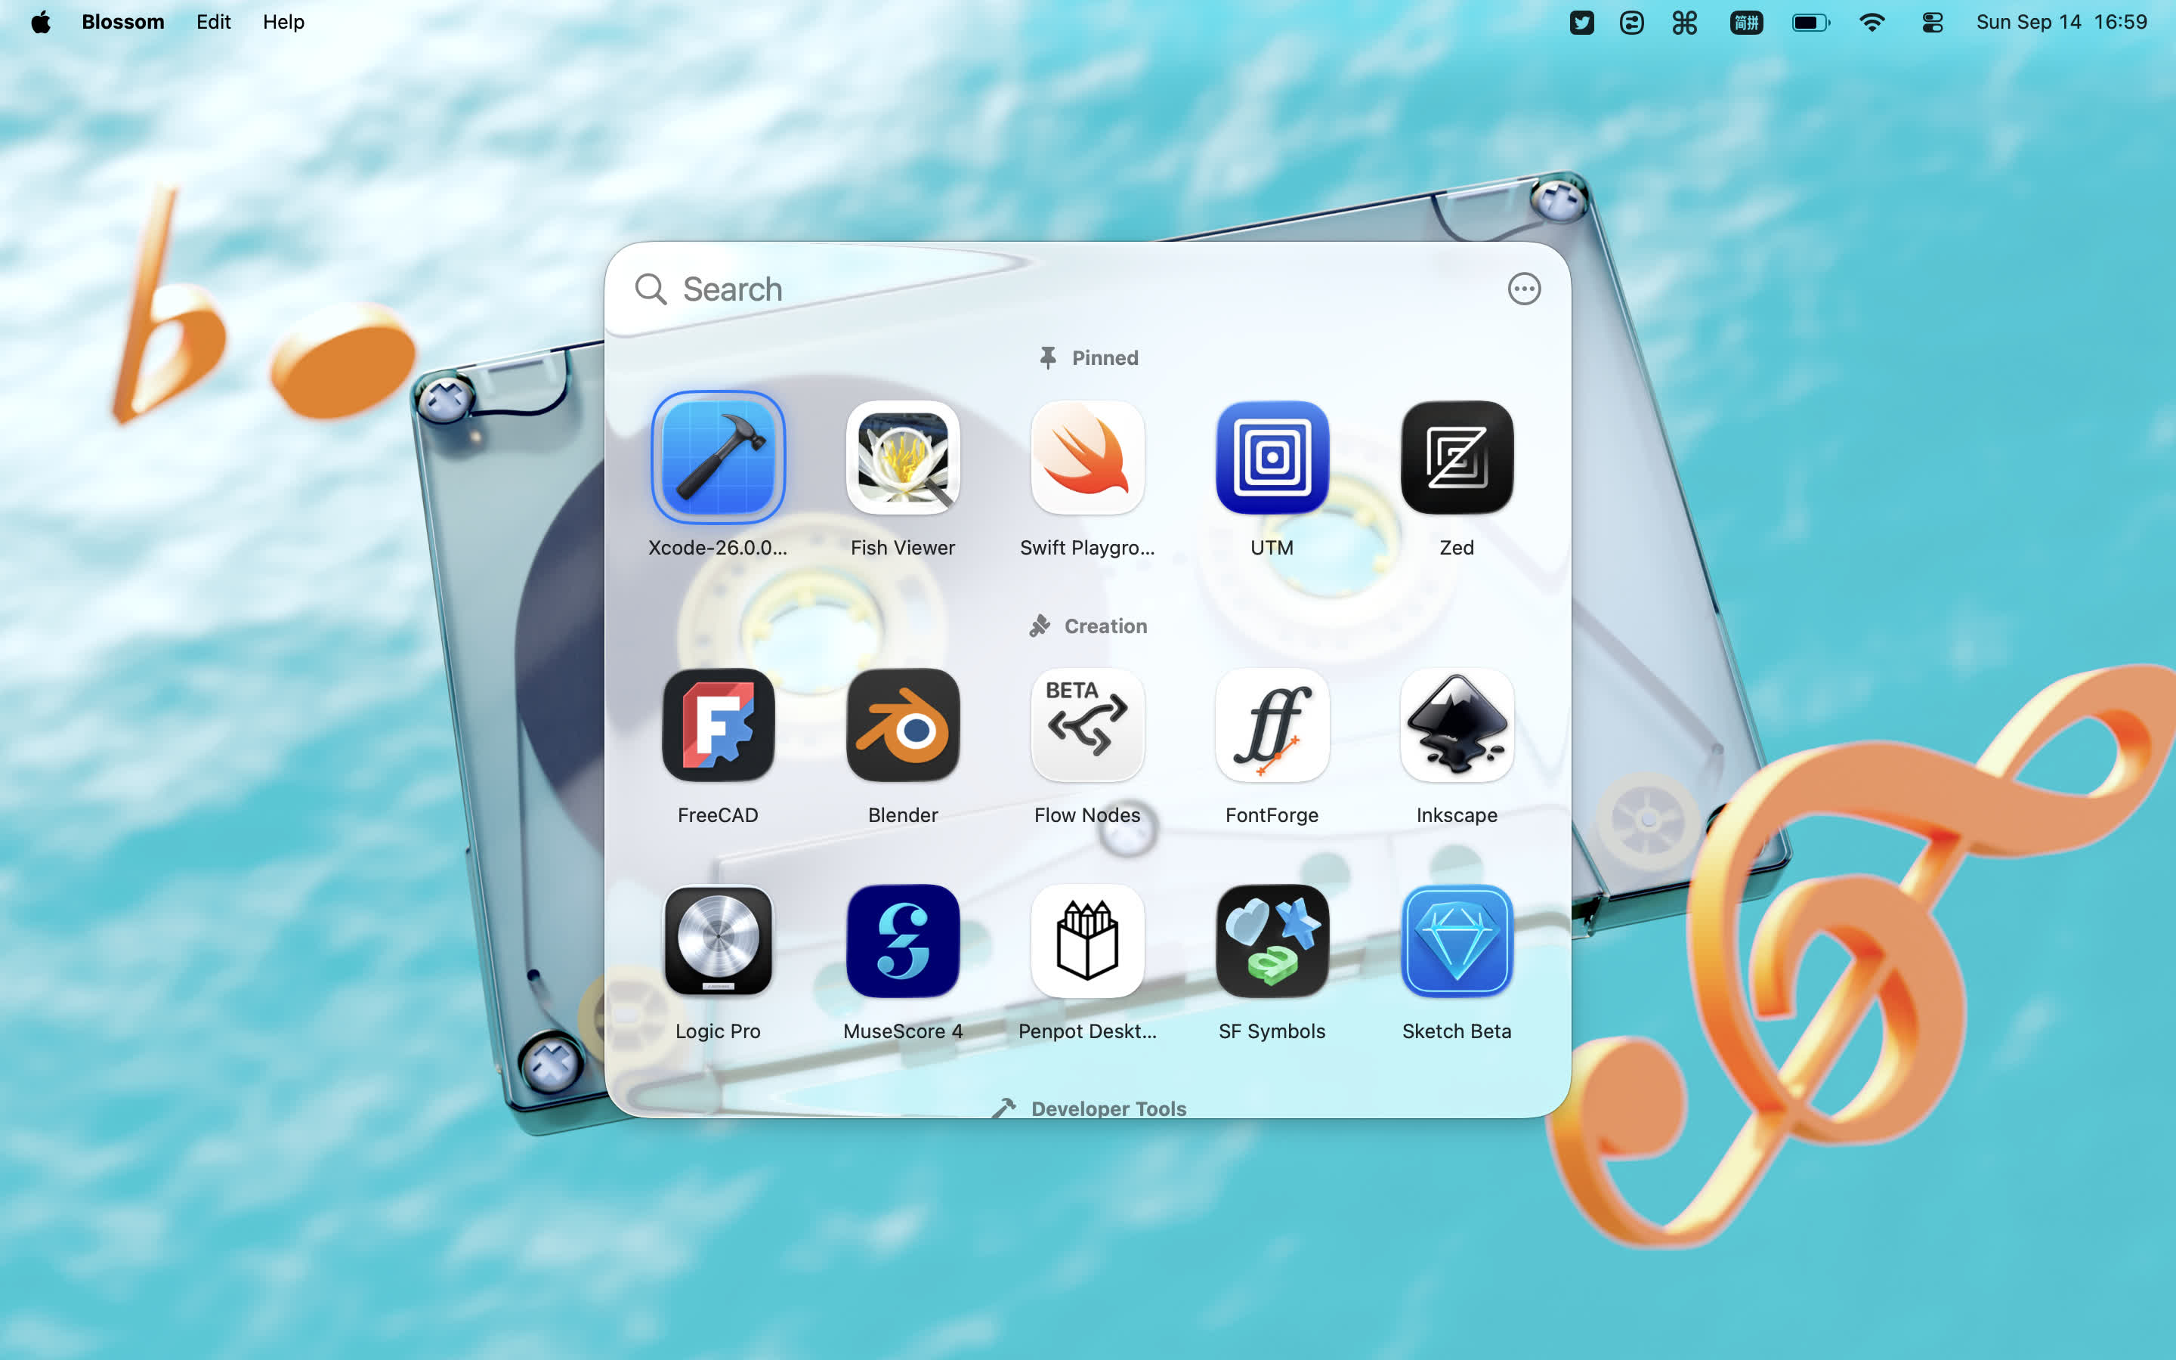
Task: Click the Wi-Fi icon in the menu bar
Action: [x=1872, y=22]
